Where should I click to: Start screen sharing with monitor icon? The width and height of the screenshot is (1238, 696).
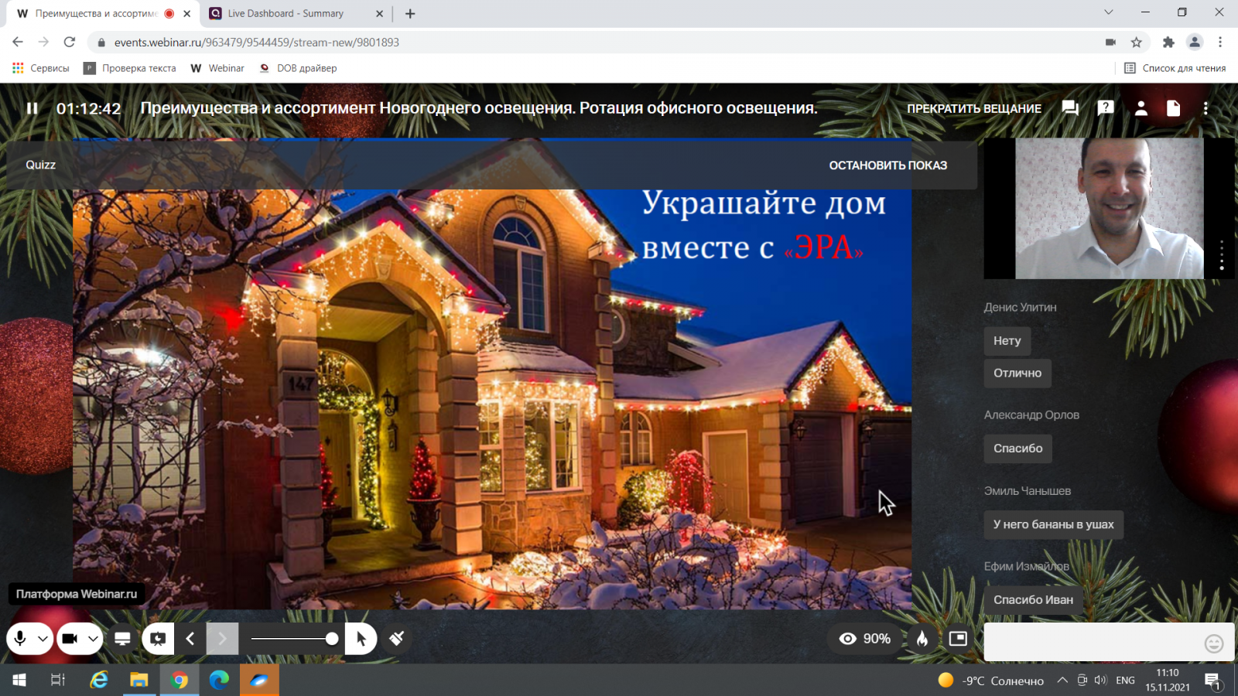[x=122, y=639]
